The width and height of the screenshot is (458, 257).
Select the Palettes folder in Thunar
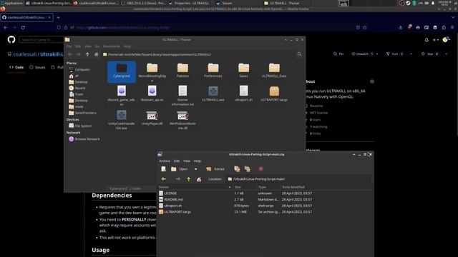(182, 71)
